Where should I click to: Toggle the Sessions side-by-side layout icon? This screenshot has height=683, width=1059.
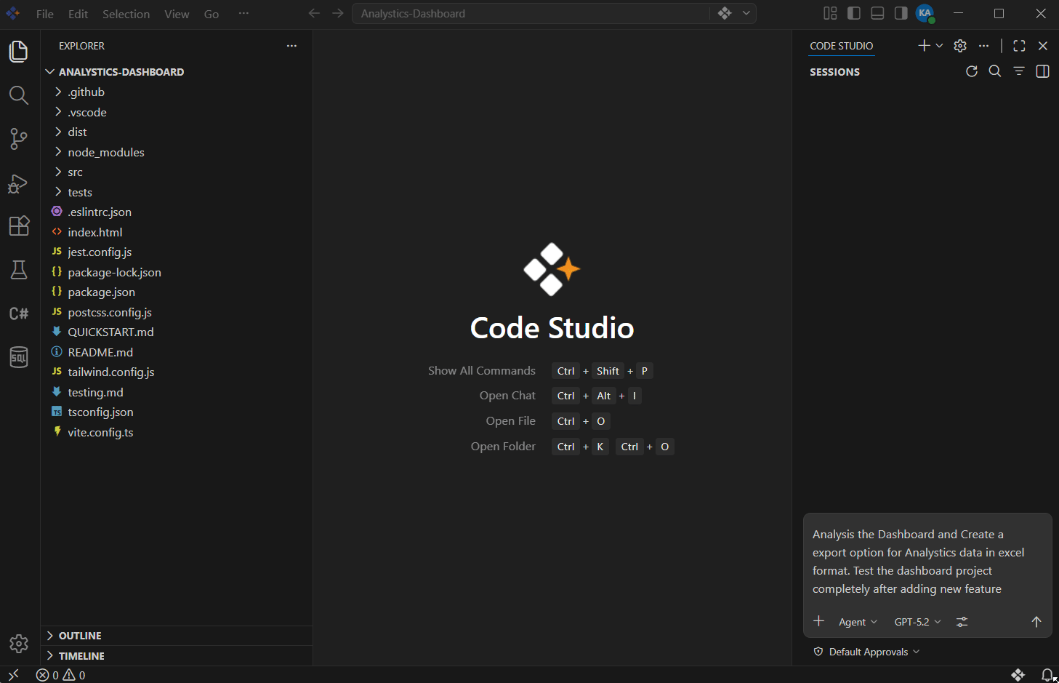pyautogui.click(x=1042, y=71)
